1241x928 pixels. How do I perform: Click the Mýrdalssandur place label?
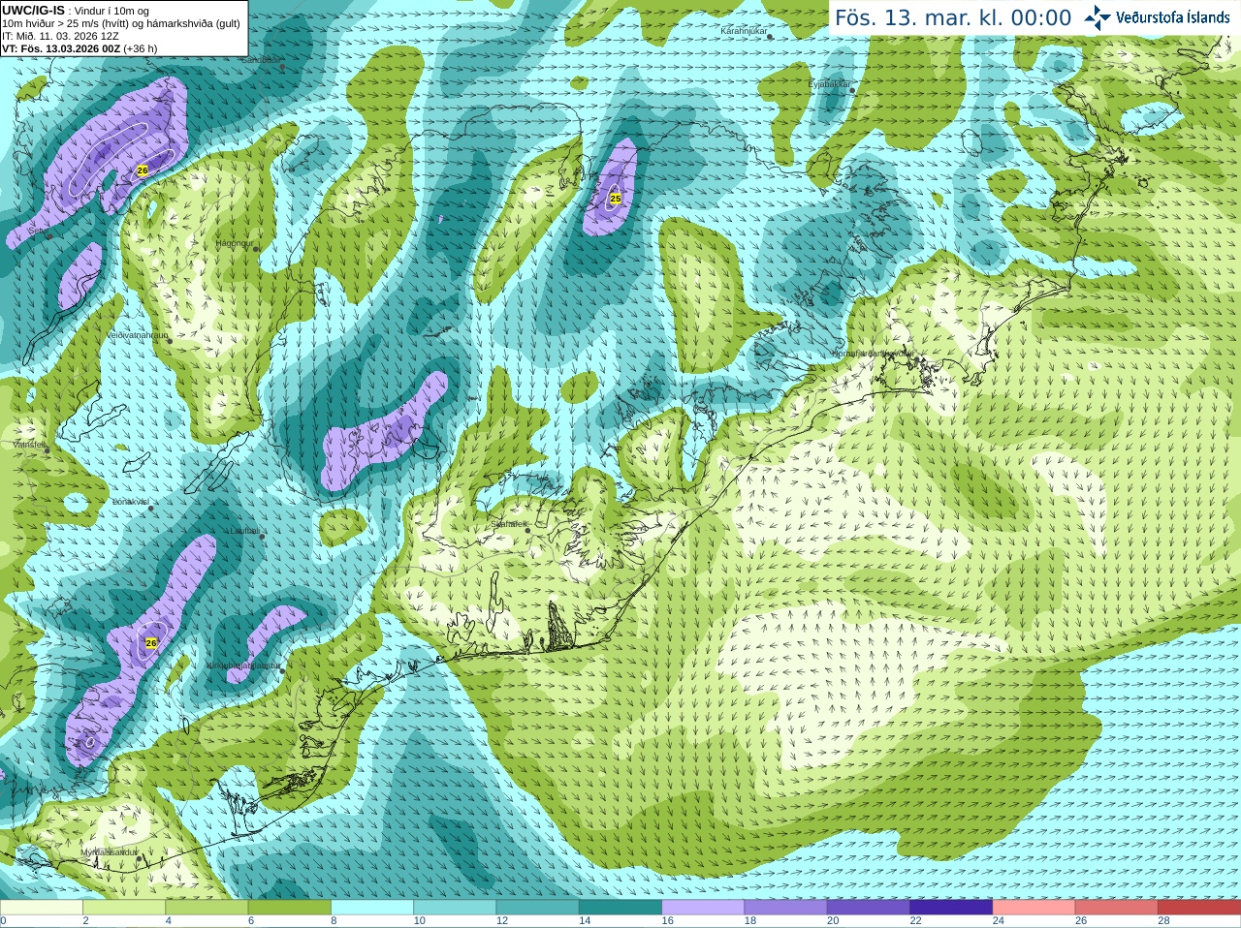(109, 851)
